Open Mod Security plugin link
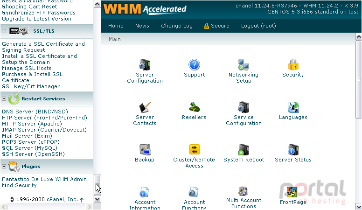This screenshot has height=210, width=362. pyautogui.click(x=19, y=185)
